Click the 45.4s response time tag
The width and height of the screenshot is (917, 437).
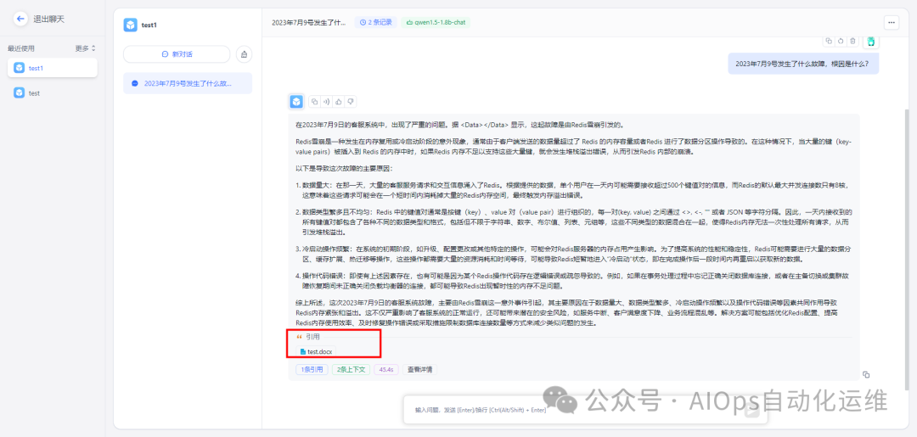[386, 369]
